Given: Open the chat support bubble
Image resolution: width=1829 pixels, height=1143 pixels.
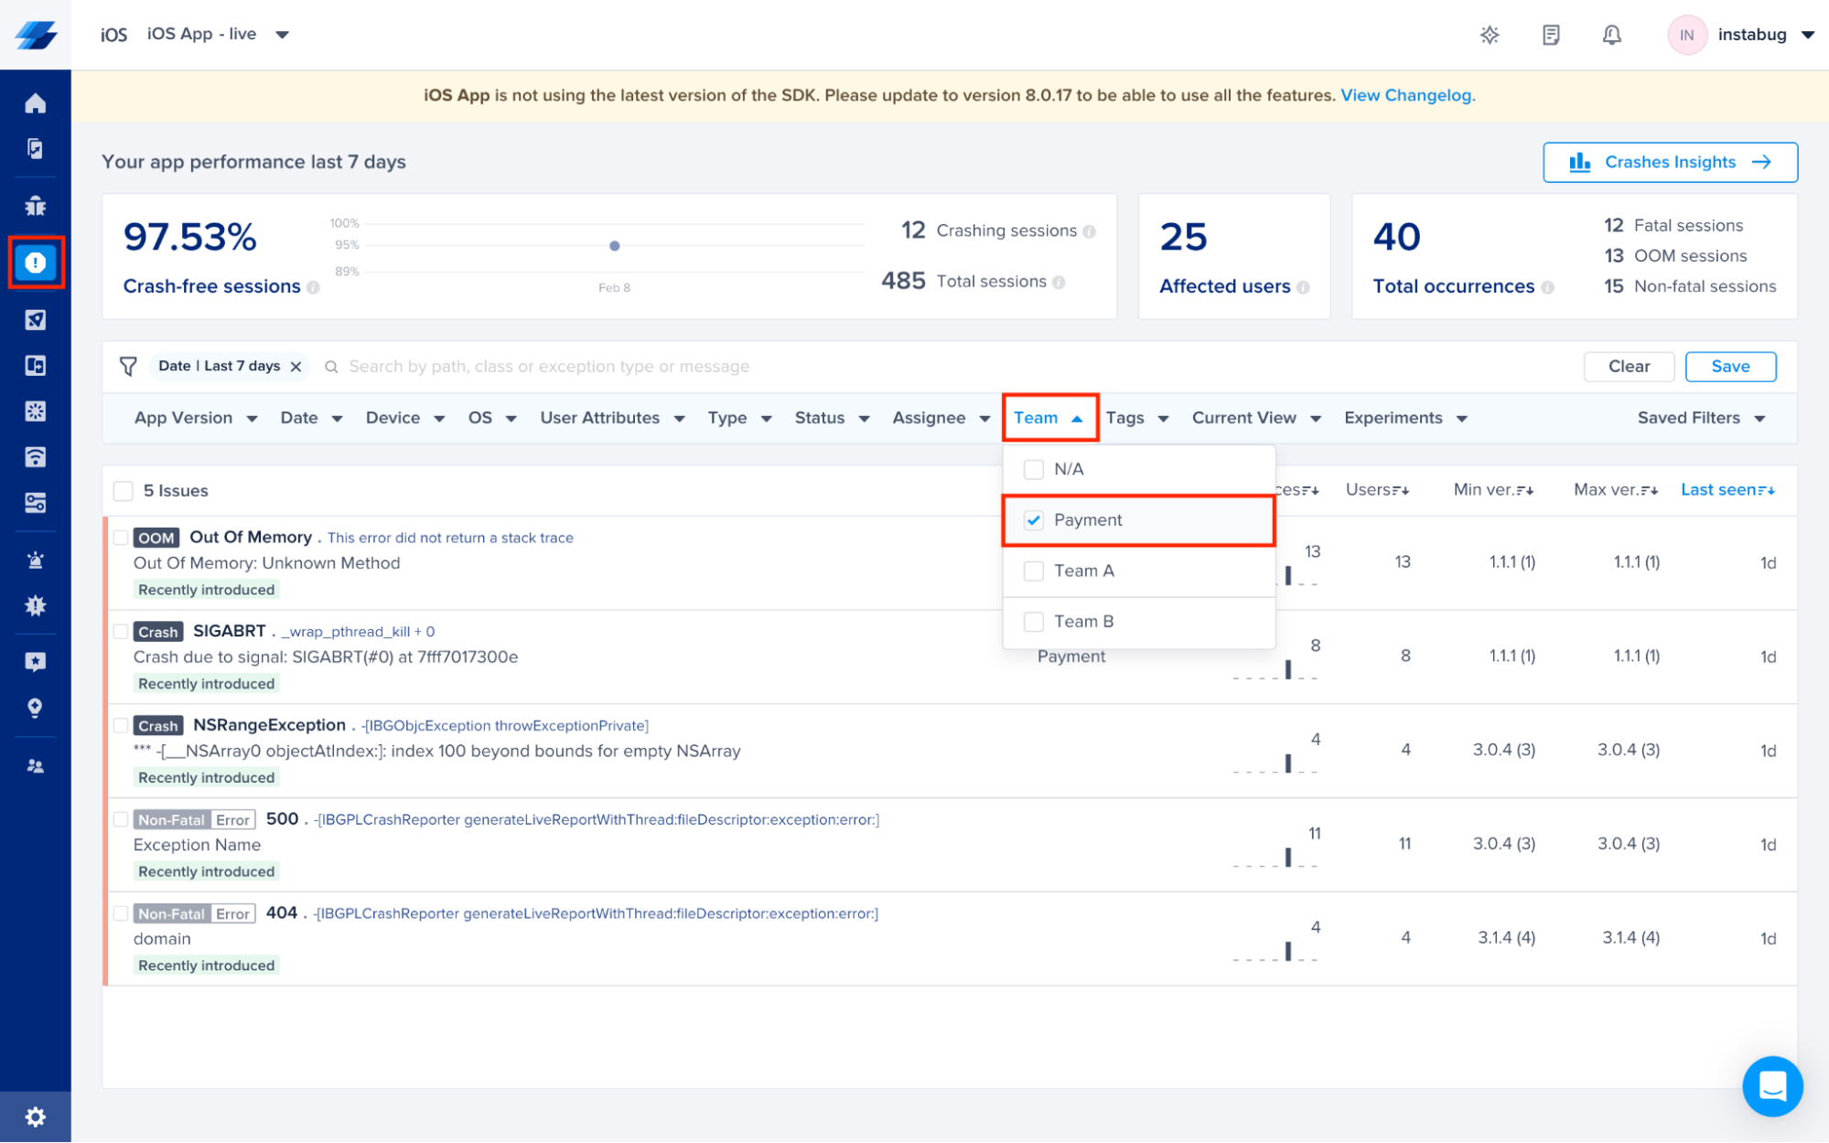Looking at the screenshot, I should coord(1772,1086).
